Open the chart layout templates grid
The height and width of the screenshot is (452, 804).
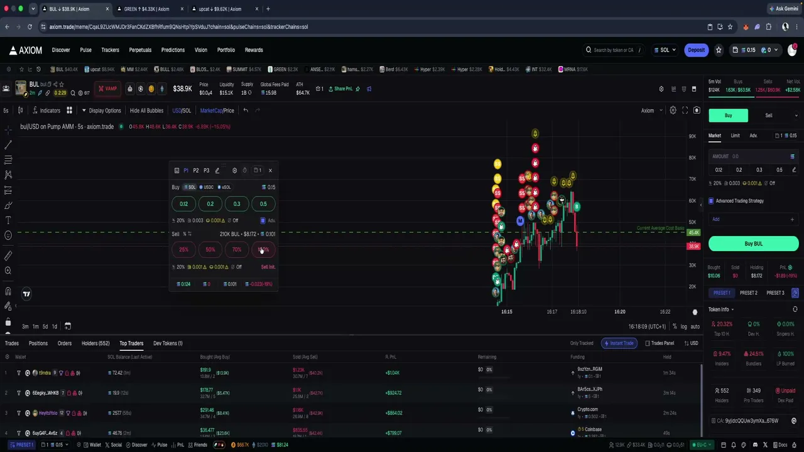(69, 110)
